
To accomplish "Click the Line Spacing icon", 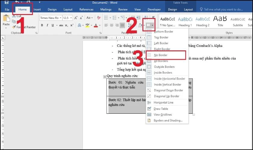I will pos(130,25).
